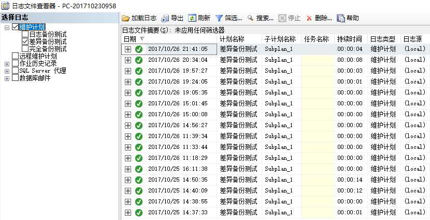The height and width of the screenshot is (220, 430).
Task: Sort by the 子计划名称 column header
Action: pyautogui.click(x=281, y=39)
